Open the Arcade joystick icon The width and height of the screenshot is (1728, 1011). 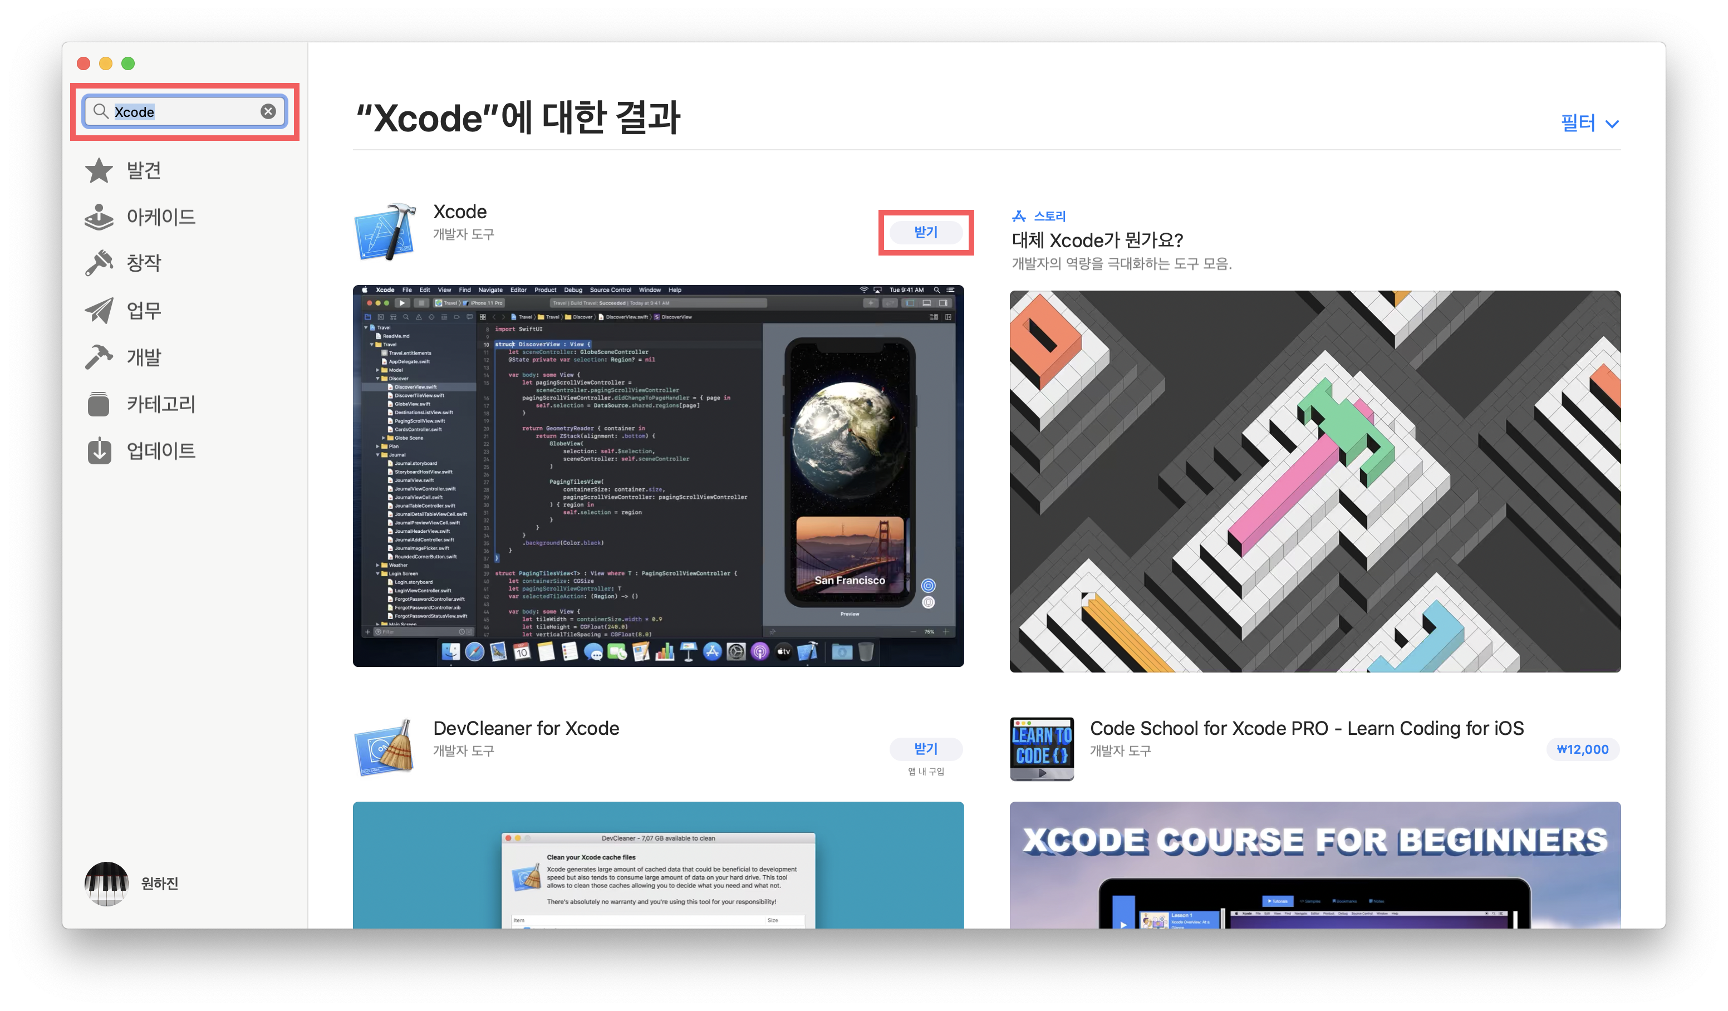[99, 217]
